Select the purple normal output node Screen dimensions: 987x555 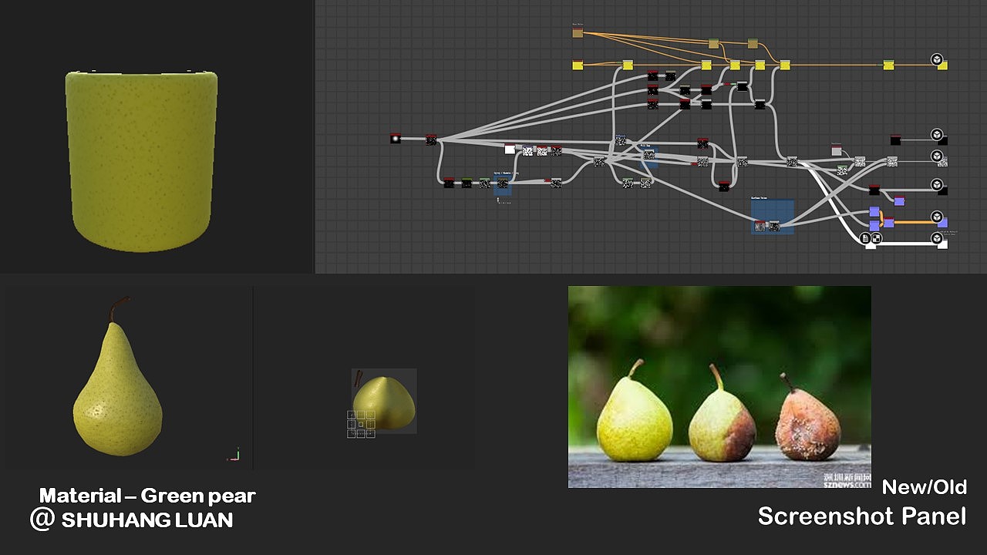point(942,223)
